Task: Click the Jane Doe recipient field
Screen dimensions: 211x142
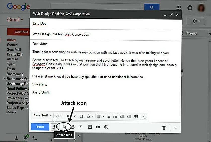Action: point(106,24)
